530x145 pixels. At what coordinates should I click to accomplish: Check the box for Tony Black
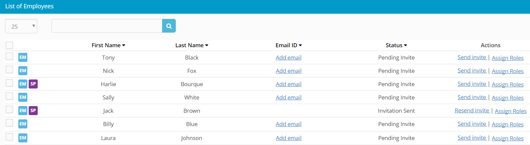tap(9, 57)
